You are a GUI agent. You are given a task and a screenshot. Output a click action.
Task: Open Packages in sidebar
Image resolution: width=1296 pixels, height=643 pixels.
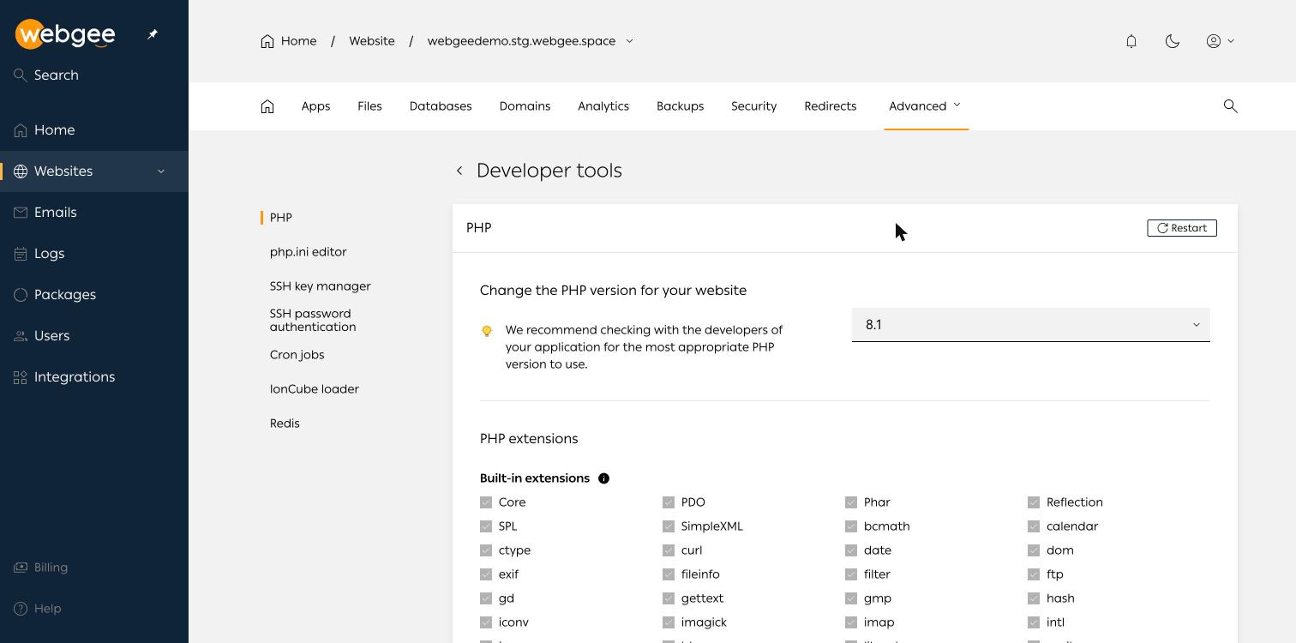(94, 295)
